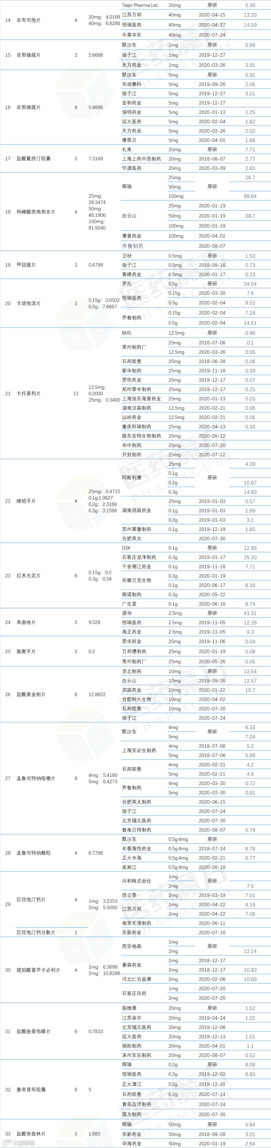Click drug name 枸橼酸西地那非片

coord(36,212)
